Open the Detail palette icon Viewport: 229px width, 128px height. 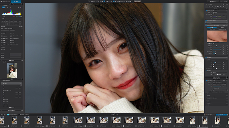215,7
